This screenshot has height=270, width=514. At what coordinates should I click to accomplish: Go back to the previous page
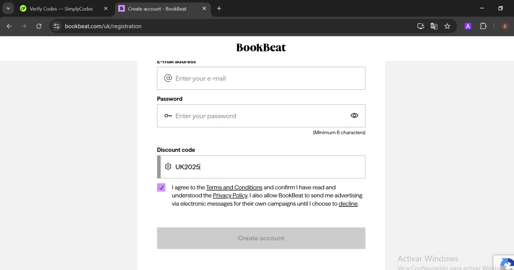tap(9, 26)
